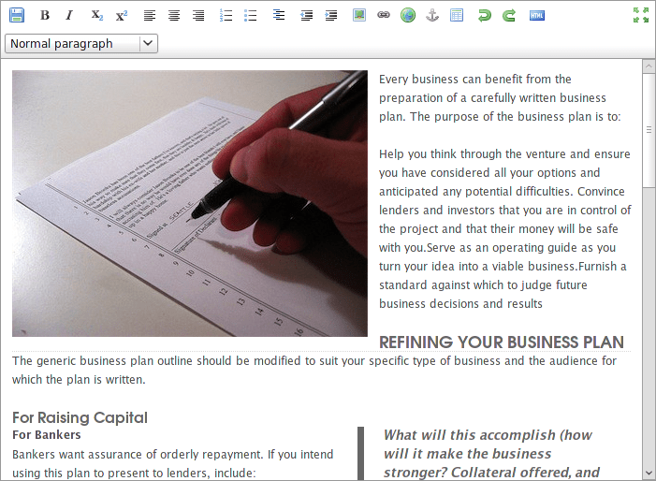Click the Save floppy disk icon
This screenshot has height=481, width=656.
click(17, 16)
